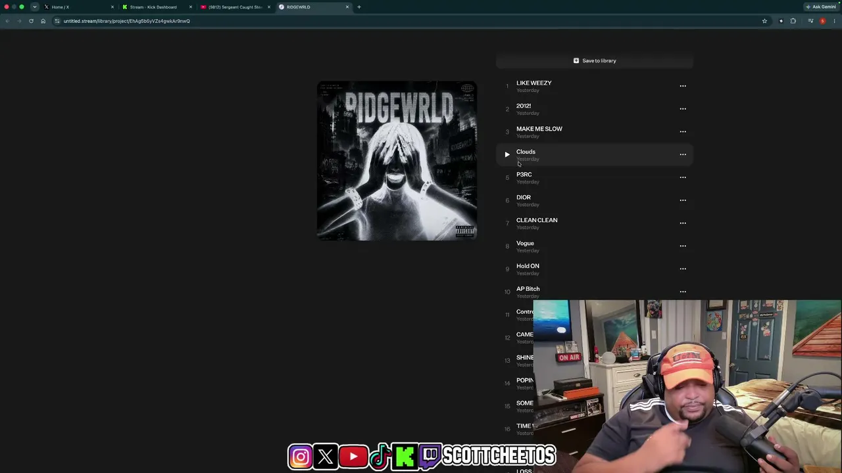Select the CLEAN CLEAN track title
The image size is (842, 473).
pyautogui.click(x=537, y=220)
